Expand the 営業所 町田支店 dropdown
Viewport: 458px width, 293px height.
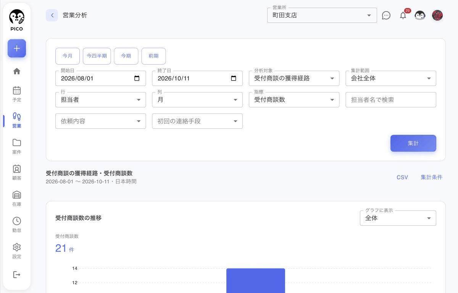coord(322,15)
